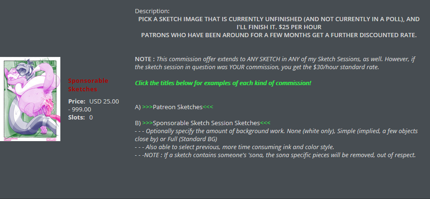
Task: Click the Description heading label
Action: [x=152, y=11]
